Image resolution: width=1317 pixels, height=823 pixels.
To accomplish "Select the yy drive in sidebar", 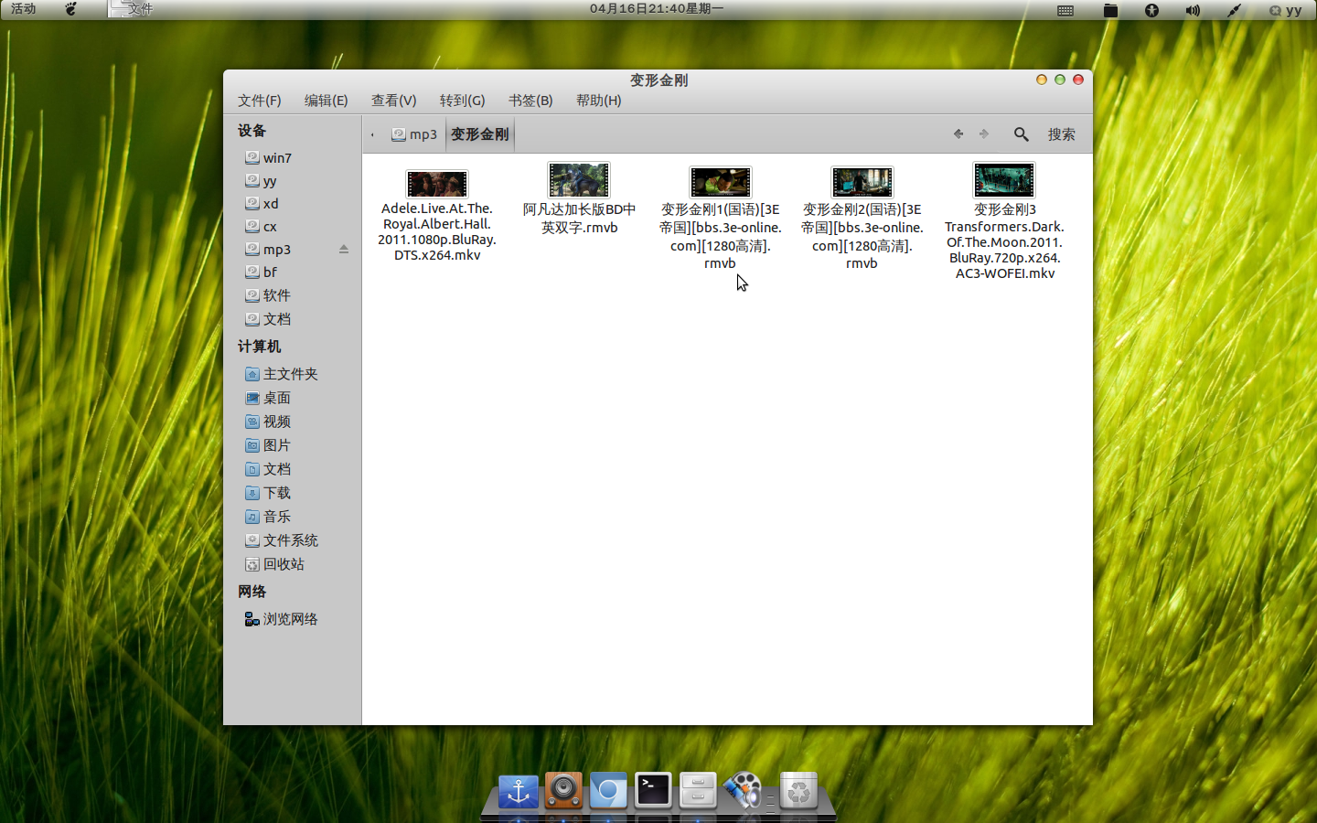I will click(261, 180).
